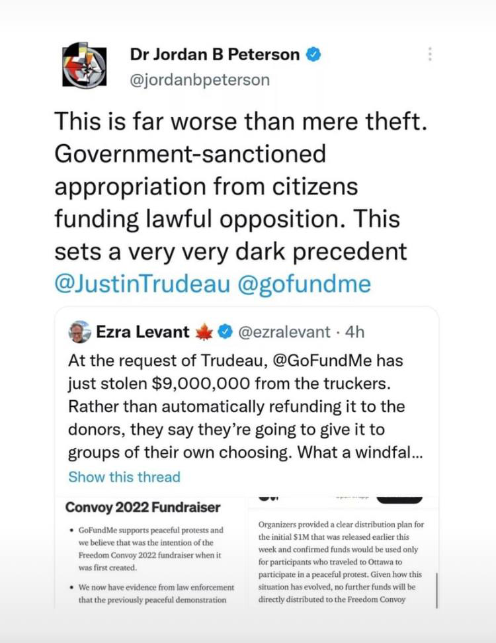Image resolution: width=496 pixels, height=643 pixels.
Task: Click the black button atop the right image
Action: (x=399, y=497)
